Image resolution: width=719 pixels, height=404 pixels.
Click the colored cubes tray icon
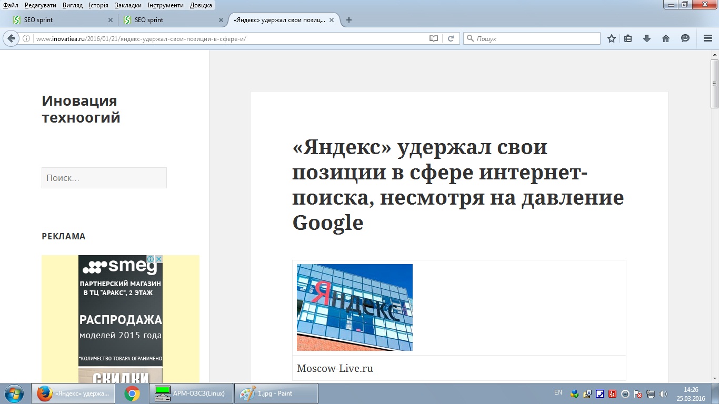coord(574,393)
